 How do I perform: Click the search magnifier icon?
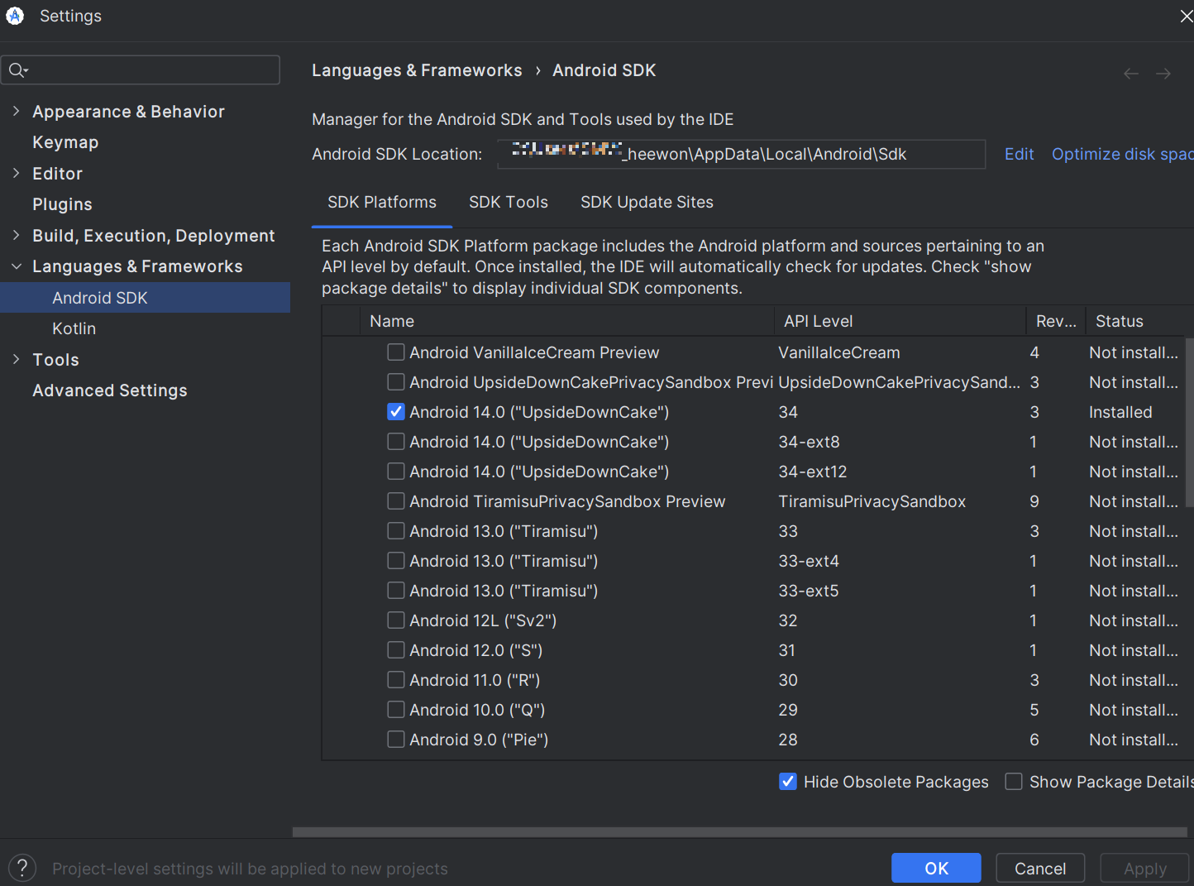click(17, 70)
